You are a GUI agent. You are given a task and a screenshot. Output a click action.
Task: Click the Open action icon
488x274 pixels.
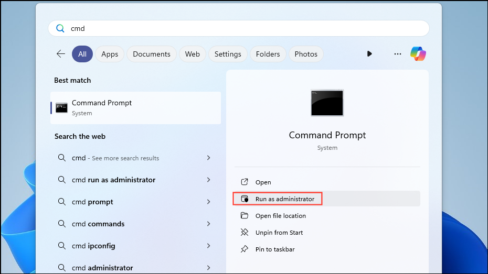245,182
